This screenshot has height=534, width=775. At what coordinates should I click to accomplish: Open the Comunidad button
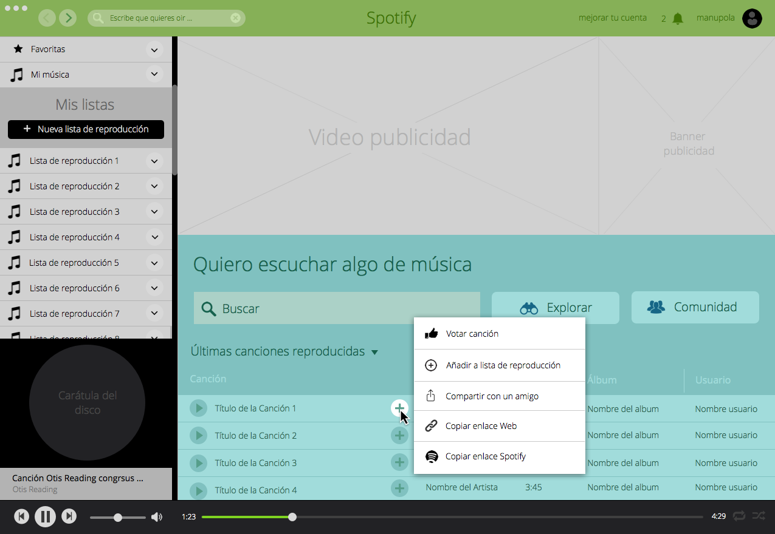coord(695,307)
